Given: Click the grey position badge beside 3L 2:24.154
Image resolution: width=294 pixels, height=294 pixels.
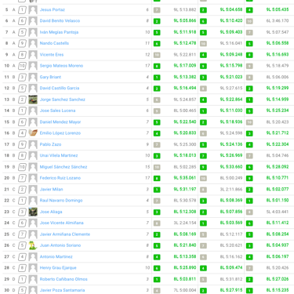Looking at the screenshot, I should coord(157,223).
